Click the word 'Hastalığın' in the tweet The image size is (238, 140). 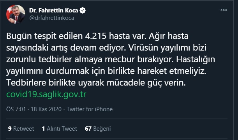(x=196, y=60)
